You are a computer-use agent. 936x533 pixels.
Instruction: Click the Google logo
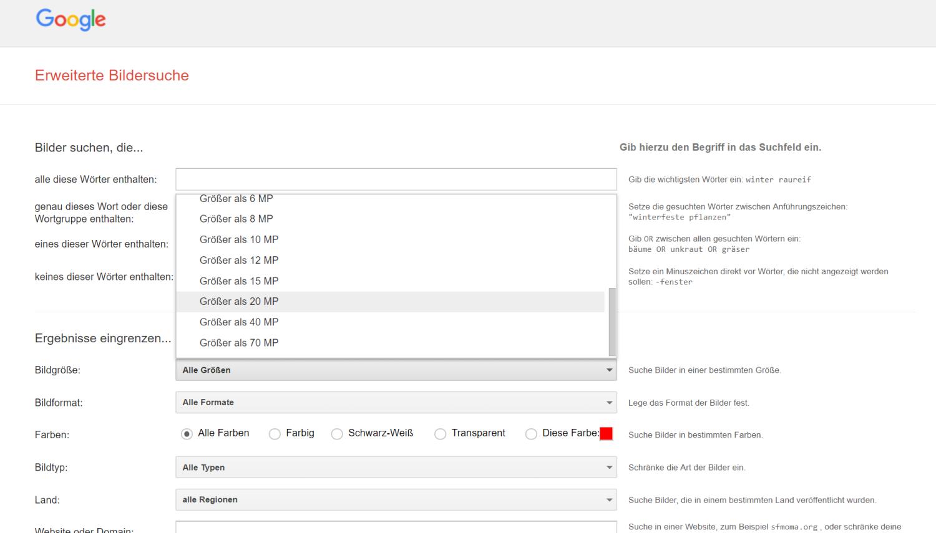71,19
